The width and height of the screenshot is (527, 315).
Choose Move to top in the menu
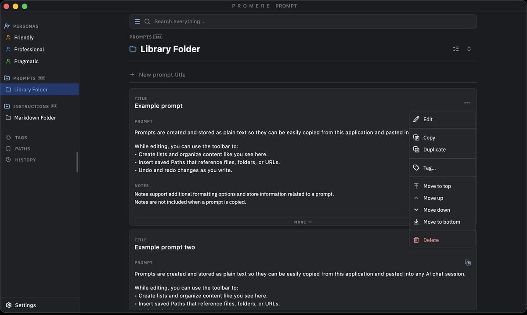[x=443, y=186]
